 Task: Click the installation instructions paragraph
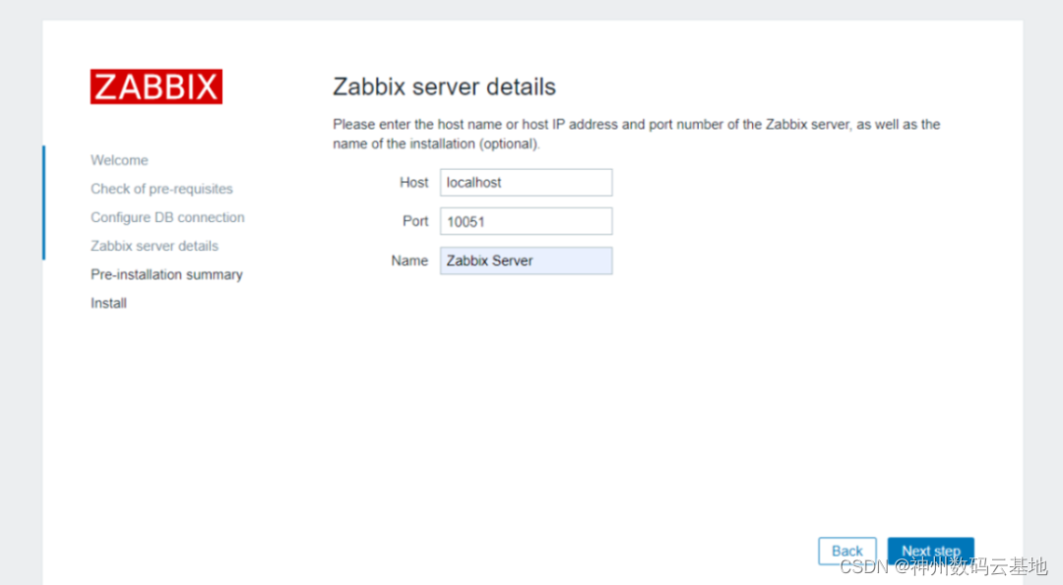(636, 134)
